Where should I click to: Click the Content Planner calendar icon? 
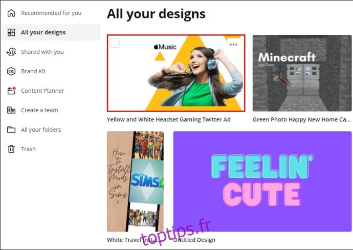coord(11,91)
